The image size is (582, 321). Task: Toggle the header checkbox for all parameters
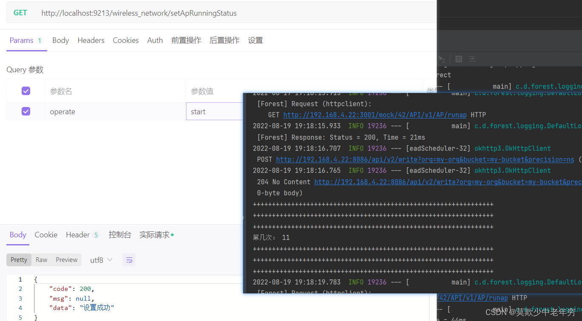26,91
